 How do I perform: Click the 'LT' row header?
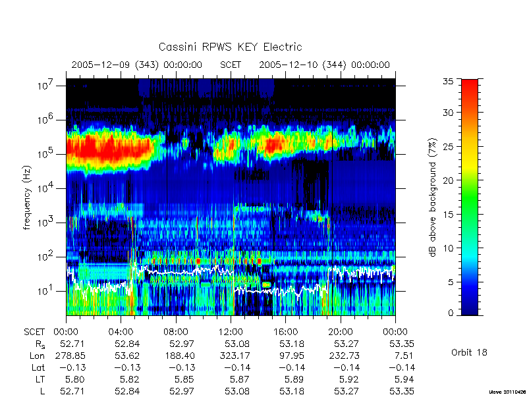pos(40,380)
